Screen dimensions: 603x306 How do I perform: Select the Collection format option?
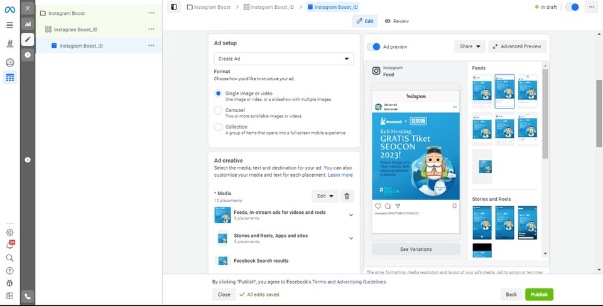pyautogui.click(x=219, y=127)
